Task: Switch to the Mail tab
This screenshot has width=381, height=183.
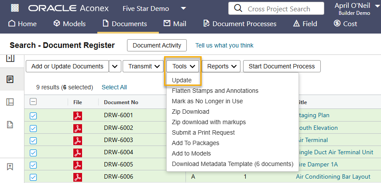Action: (175, 24)
